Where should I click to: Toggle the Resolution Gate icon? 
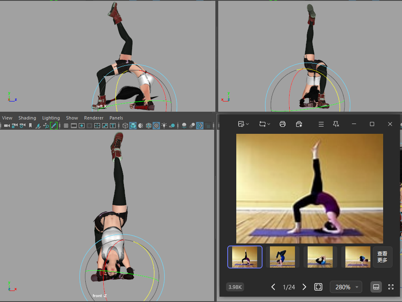pyautogui.click(x=82, y=126)
